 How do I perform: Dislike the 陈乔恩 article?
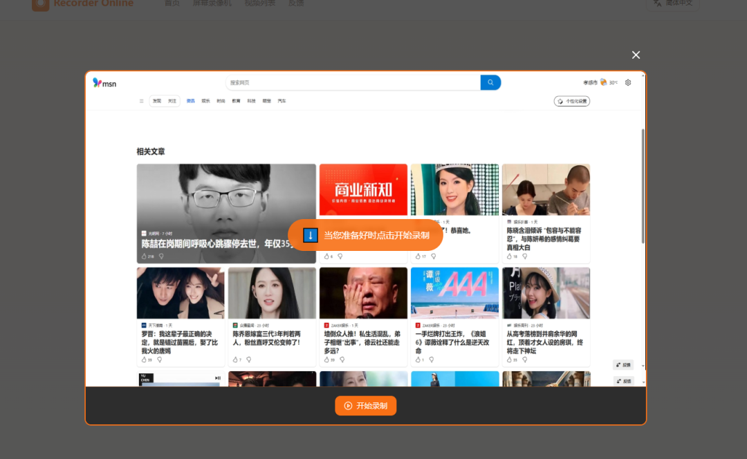pyautogui.click(x=249, y=360)
